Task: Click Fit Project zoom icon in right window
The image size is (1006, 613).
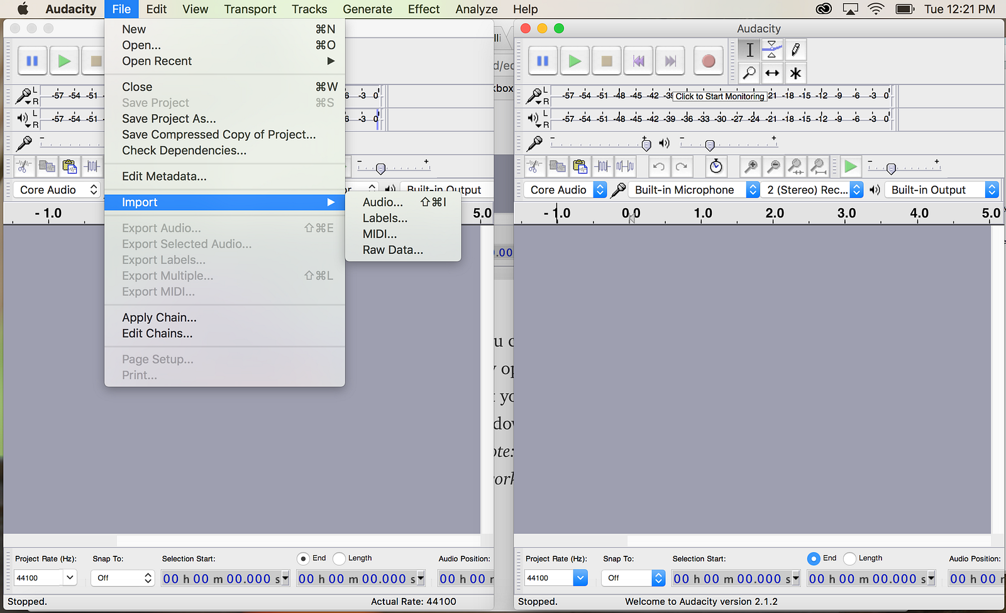Action: click(x=819, y=167)
